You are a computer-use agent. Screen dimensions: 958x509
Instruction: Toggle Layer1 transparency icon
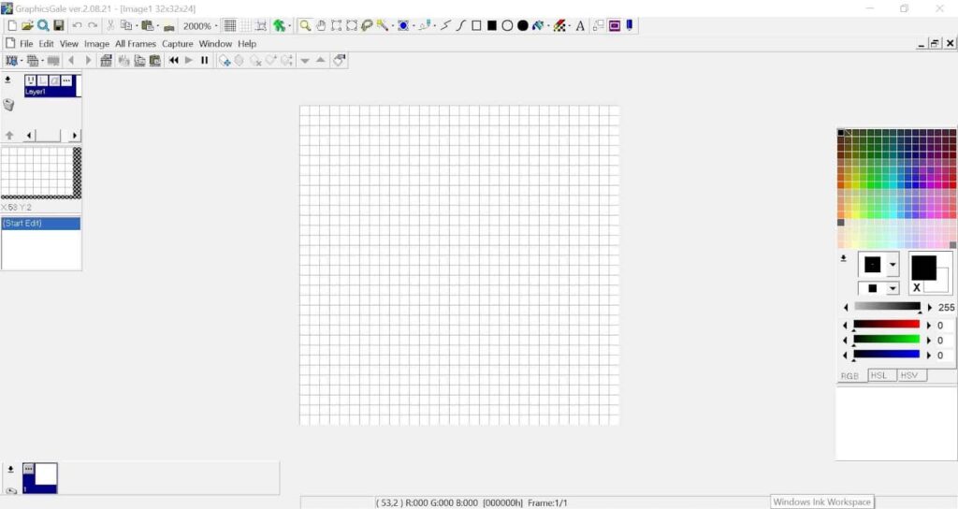[x=54, y=80]
